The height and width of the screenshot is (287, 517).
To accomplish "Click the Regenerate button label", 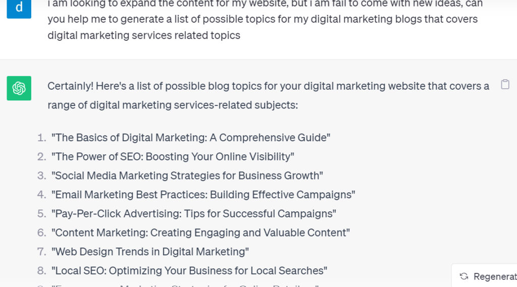I will [x=495, y=276].
